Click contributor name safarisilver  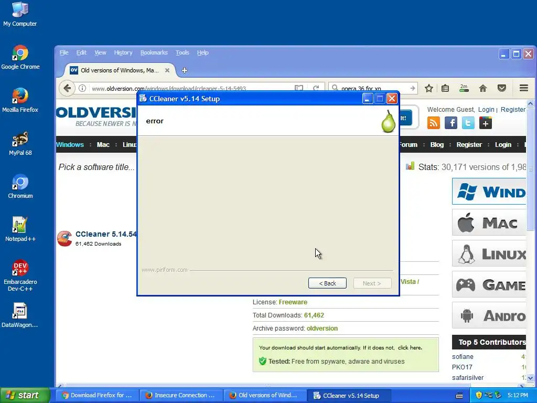click(468, 378)
